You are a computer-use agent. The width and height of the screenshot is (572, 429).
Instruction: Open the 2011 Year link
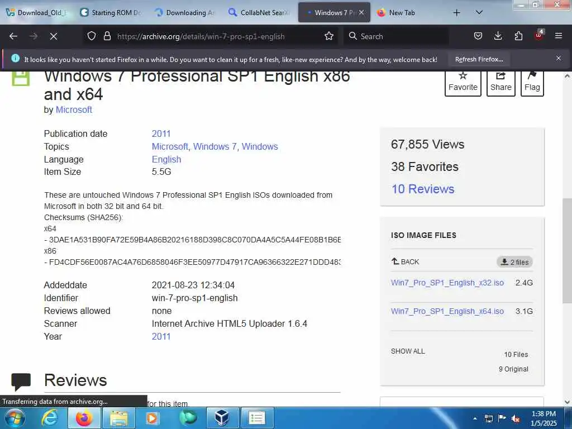(x=161, y=336)
